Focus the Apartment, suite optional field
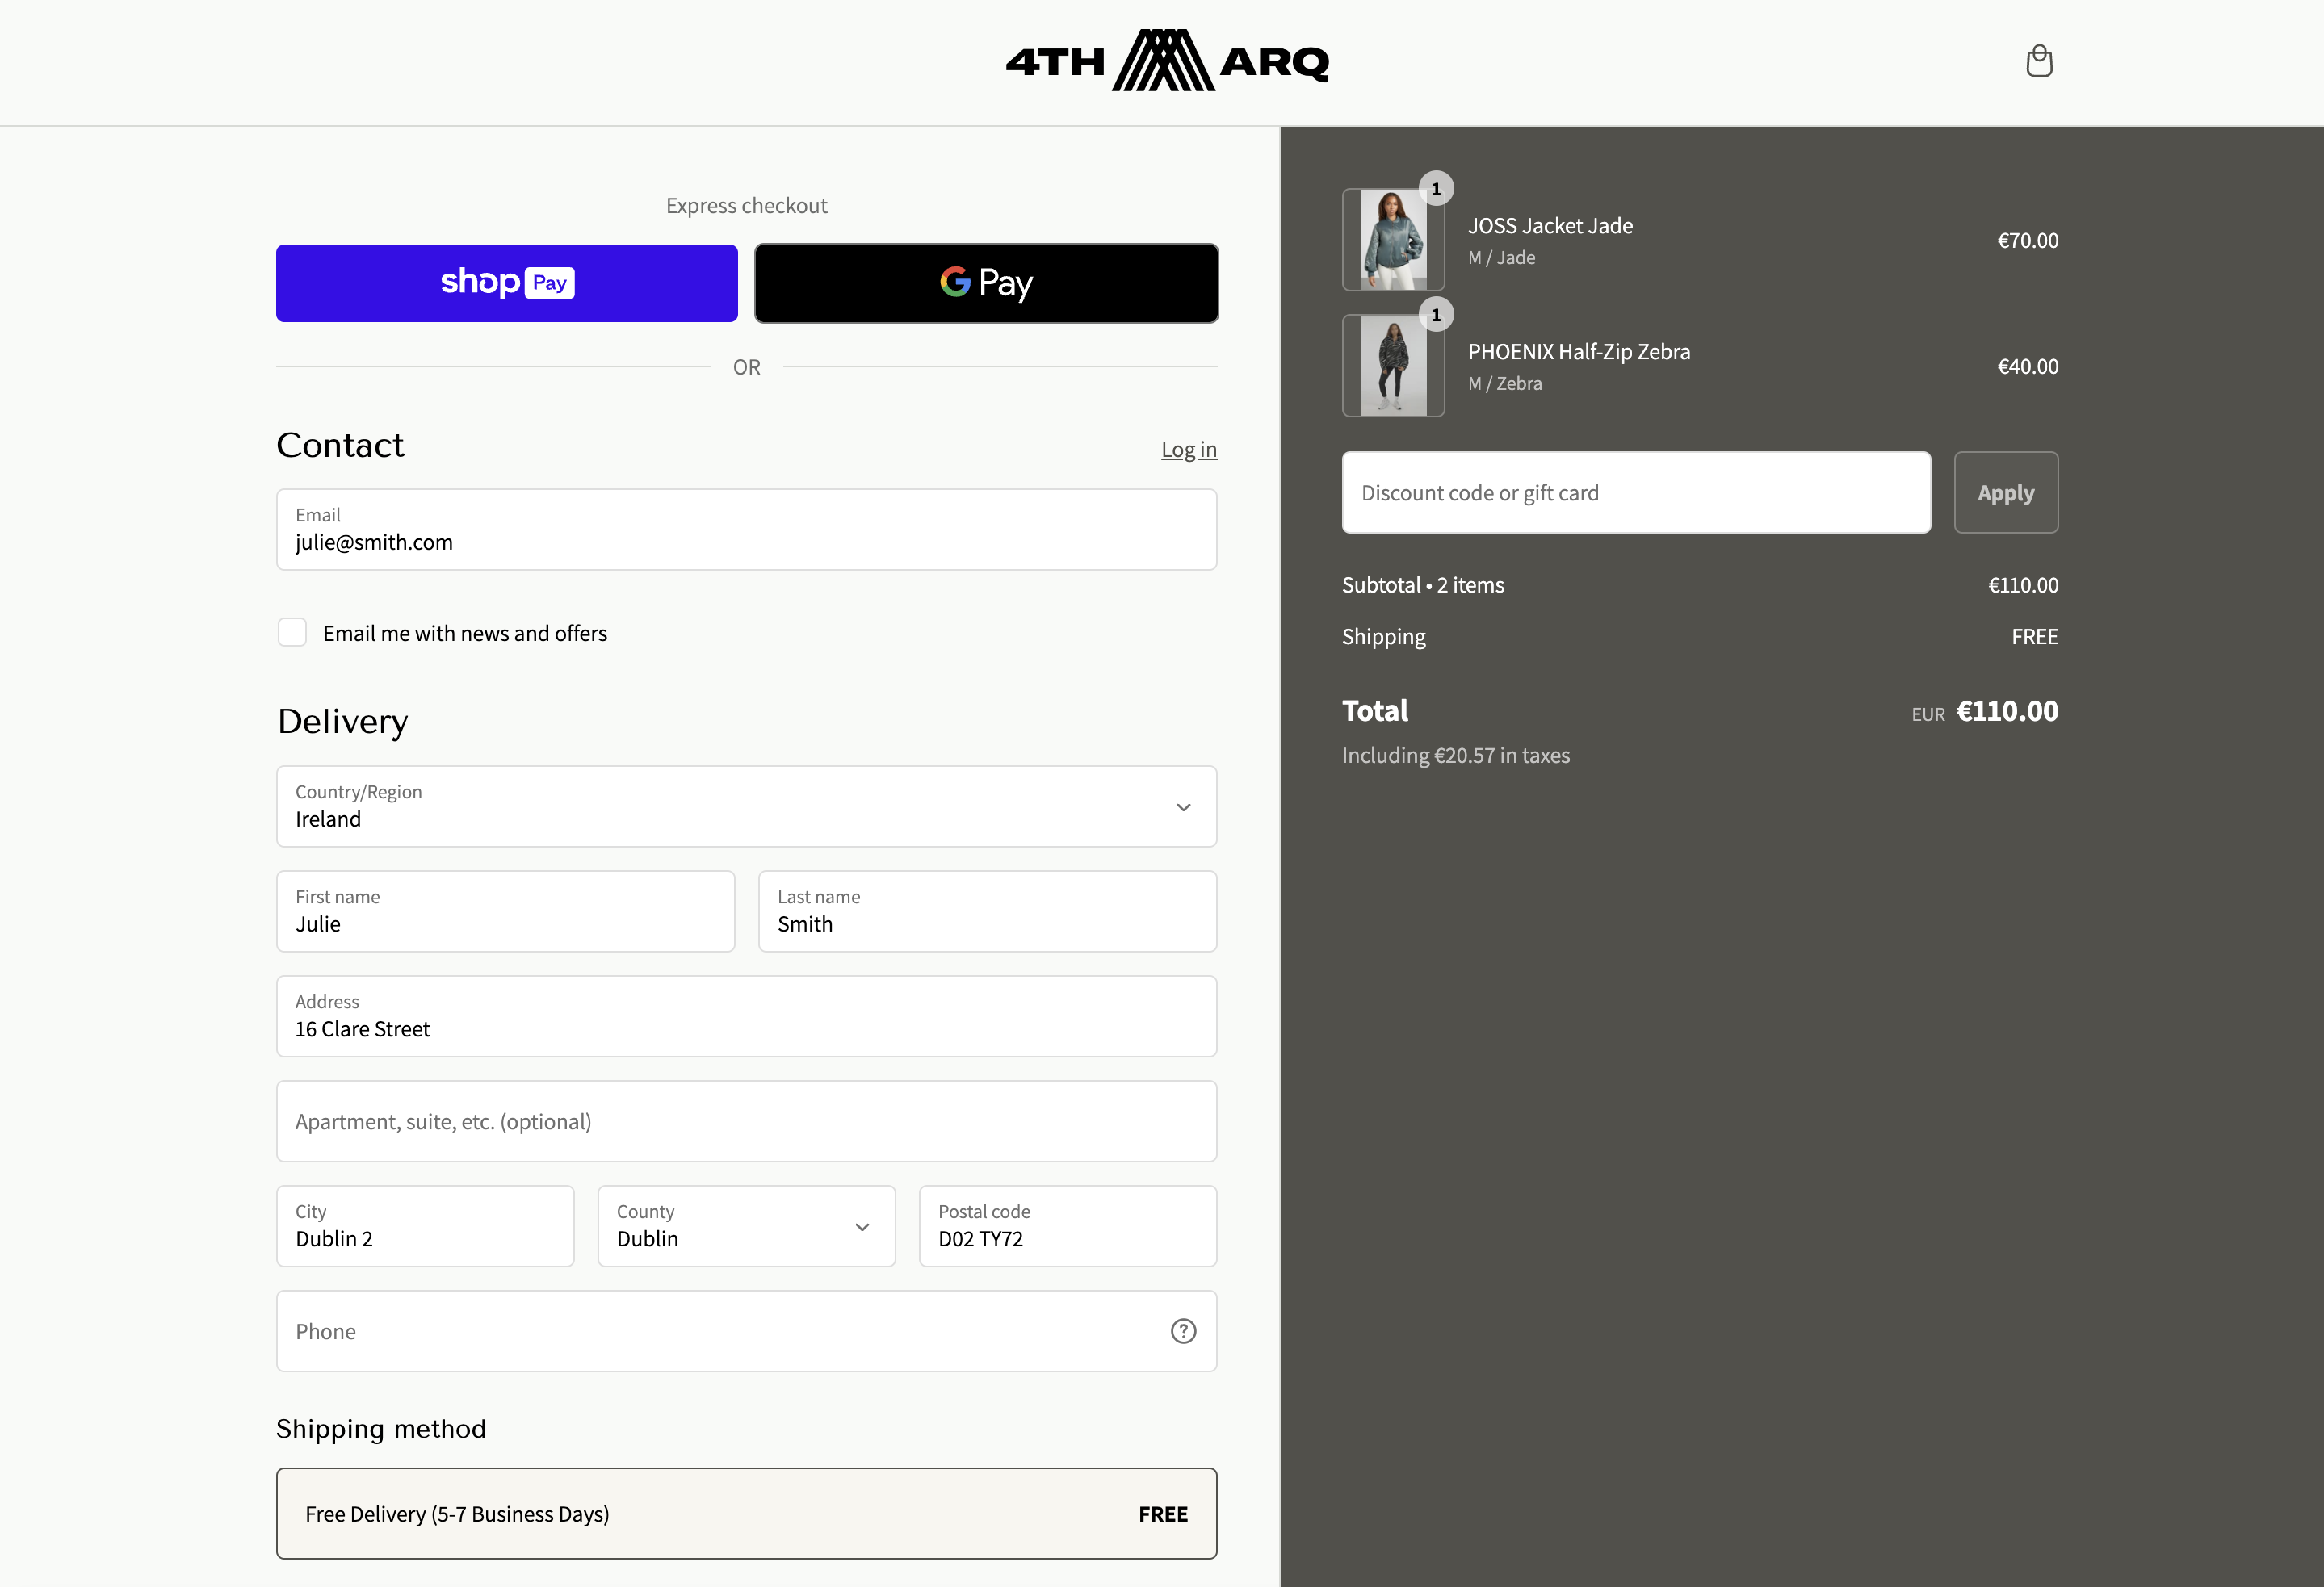This screenshot has width=2324, height=1587. click(x=746, y=1121)
